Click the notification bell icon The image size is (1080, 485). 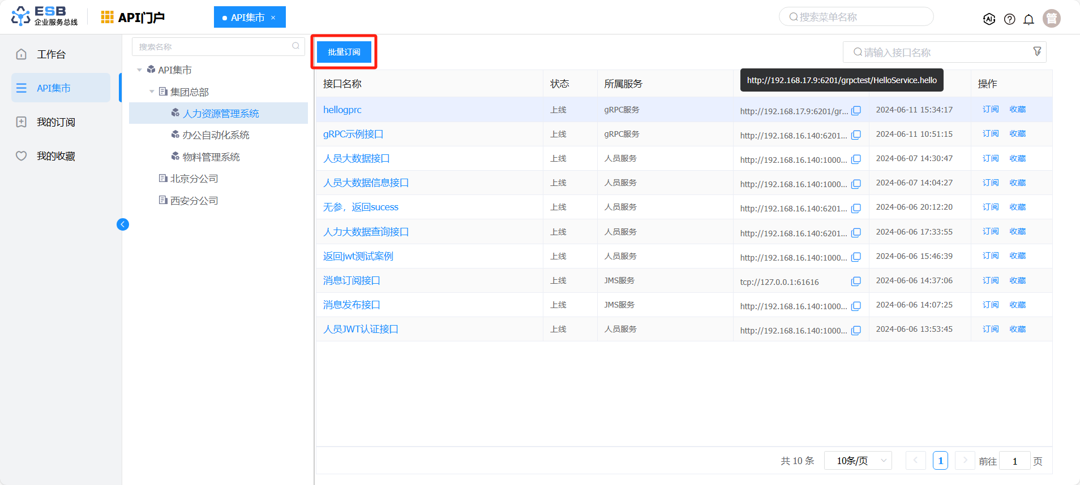click(x=1028, y=19)
